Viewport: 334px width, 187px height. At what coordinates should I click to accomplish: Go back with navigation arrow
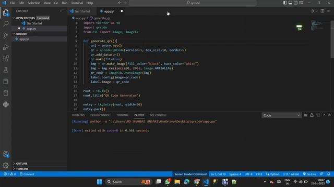[120, 3]
